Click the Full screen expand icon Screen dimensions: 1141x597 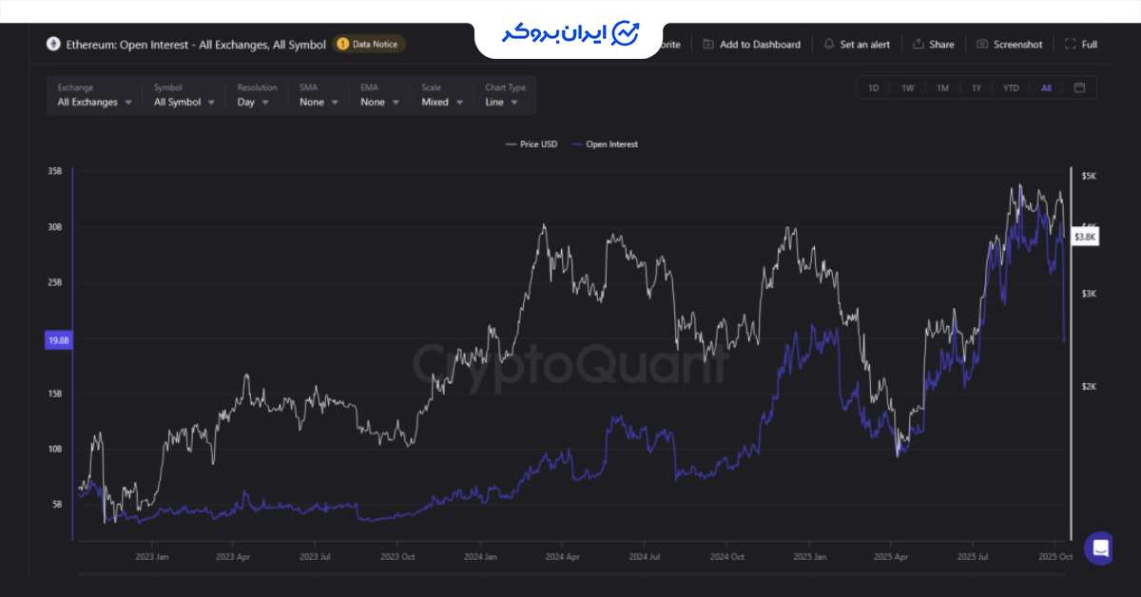(x=1071, y=45)
